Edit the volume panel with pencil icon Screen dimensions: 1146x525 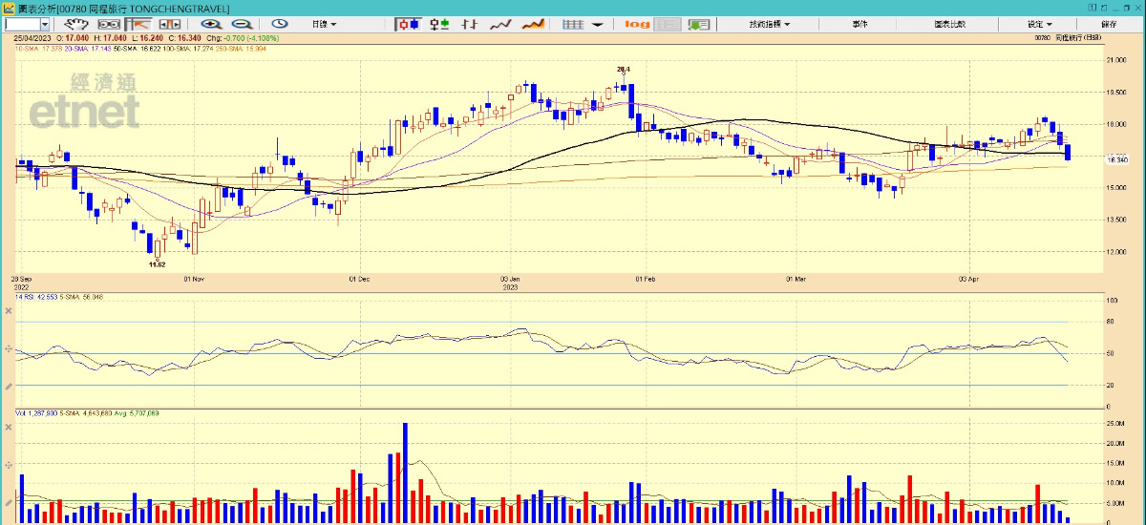coord(9,503)
